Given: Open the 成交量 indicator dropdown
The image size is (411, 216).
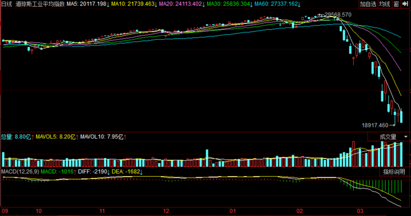Looking at the screenshot, I should [389, 137].
